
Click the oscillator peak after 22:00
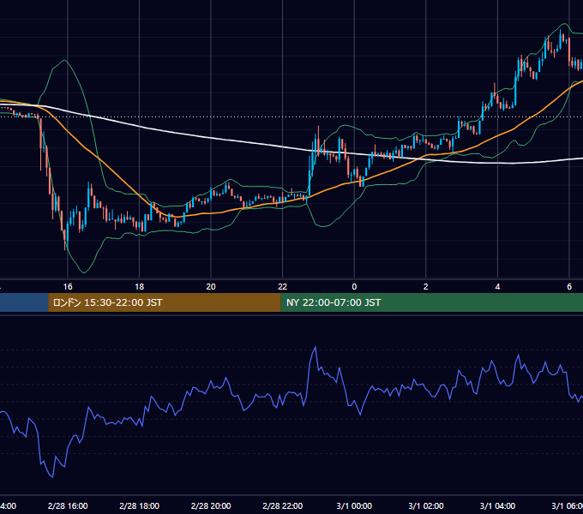[x=316, y=348]
